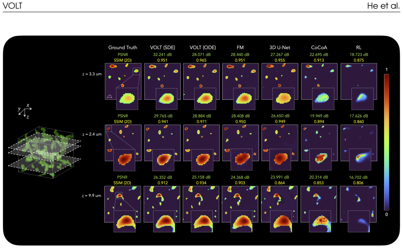Click the x-y-z coordinate axes icon

(25, 111)
